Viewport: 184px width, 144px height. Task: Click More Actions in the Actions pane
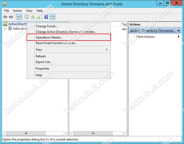(x=145, y=37)
